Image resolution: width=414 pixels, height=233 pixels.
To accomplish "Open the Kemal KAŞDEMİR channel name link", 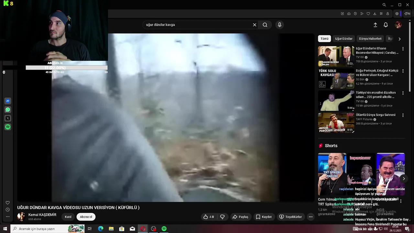I will [x=42, y=215].
